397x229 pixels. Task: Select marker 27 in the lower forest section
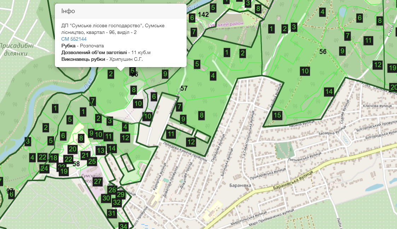[98, 181]
